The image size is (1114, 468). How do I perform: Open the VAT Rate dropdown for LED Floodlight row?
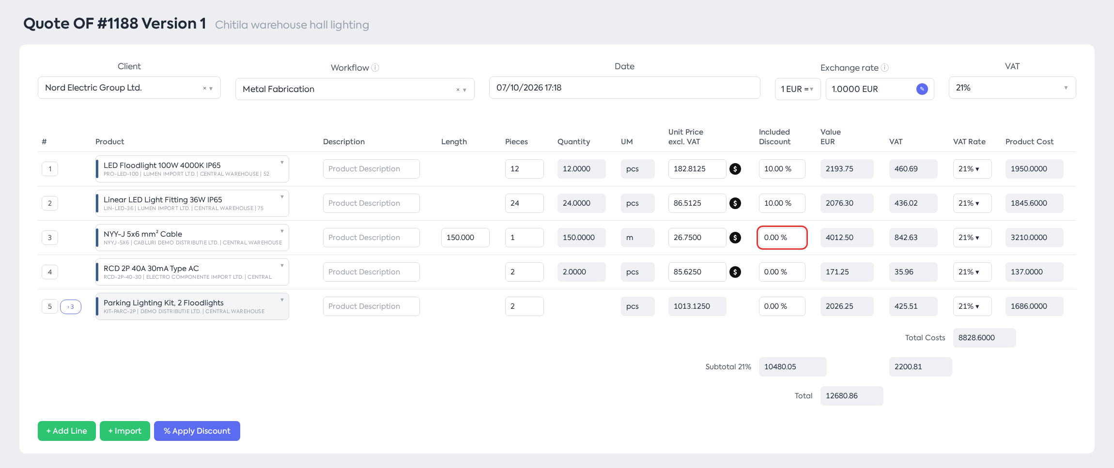(972, 169)
